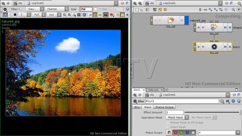
Task: Click the autumn landscape image in viewer
Action: pos(63,73)
